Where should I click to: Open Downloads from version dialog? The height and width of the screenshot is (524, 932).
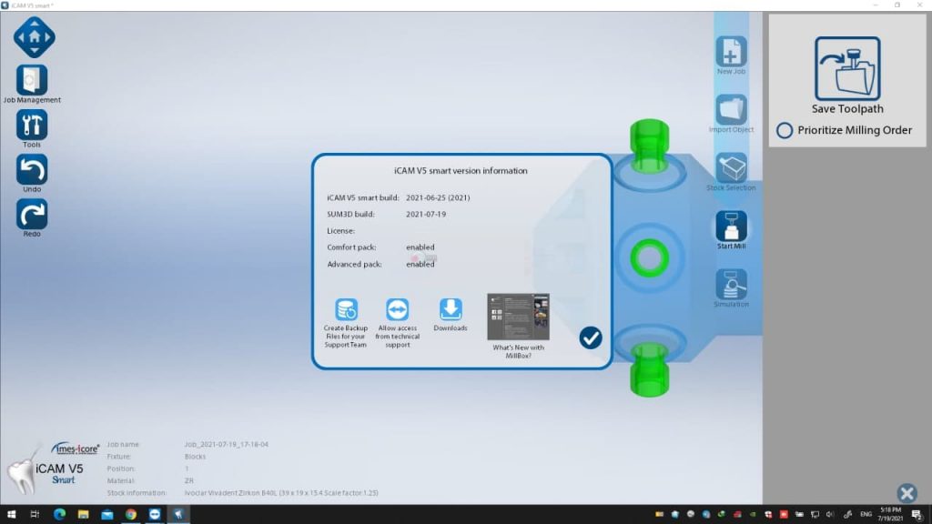point(451,309)
